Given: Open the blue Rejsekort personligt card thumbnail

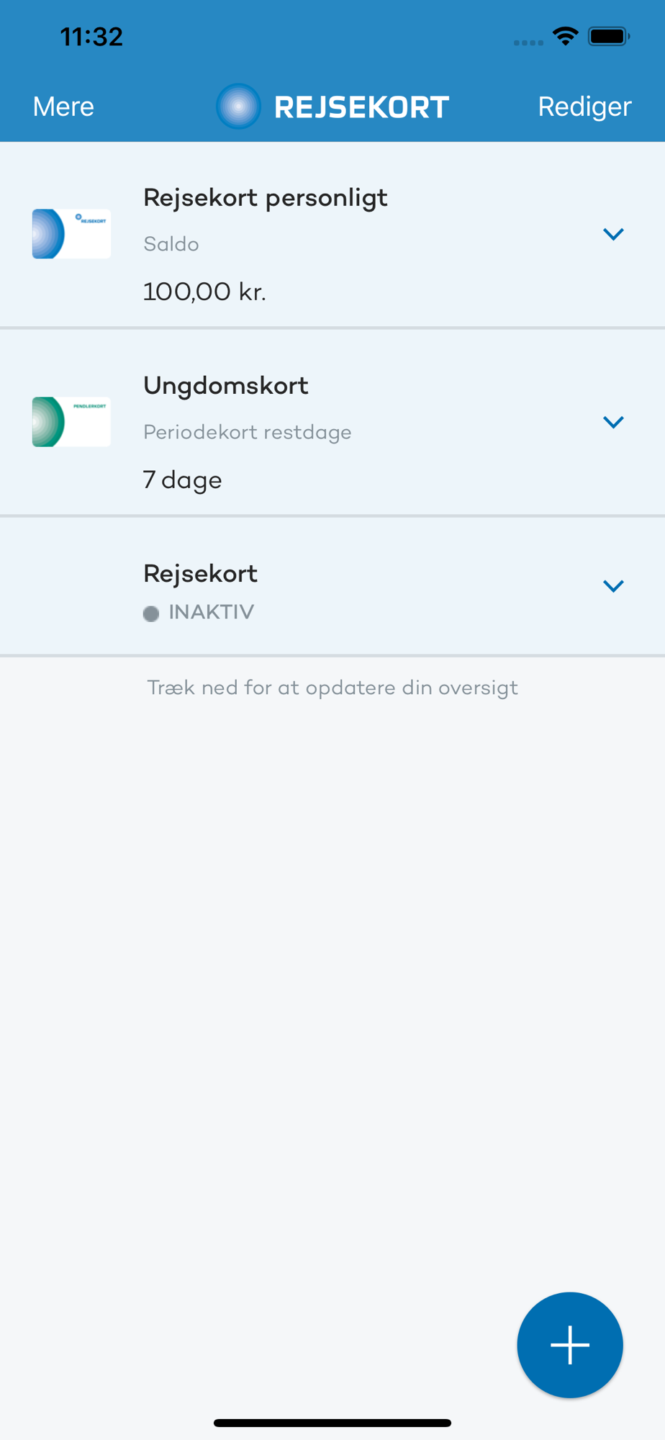Looking at the screenshot, I should [71, 234].
